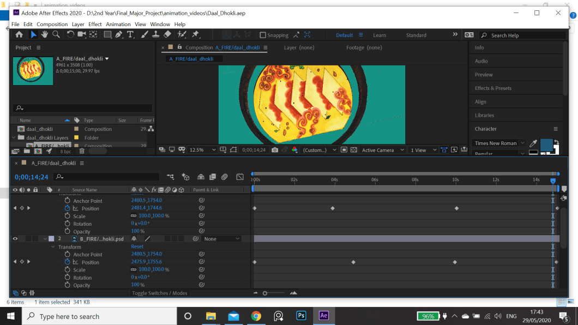
Task: Select the Home tool icon
Action: pos(19,35)
